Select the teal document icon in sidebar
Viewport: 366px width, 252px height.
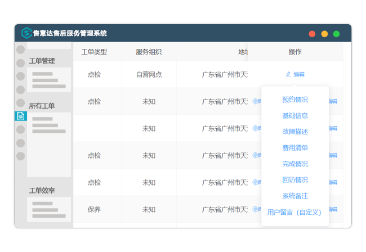[21, 116]
